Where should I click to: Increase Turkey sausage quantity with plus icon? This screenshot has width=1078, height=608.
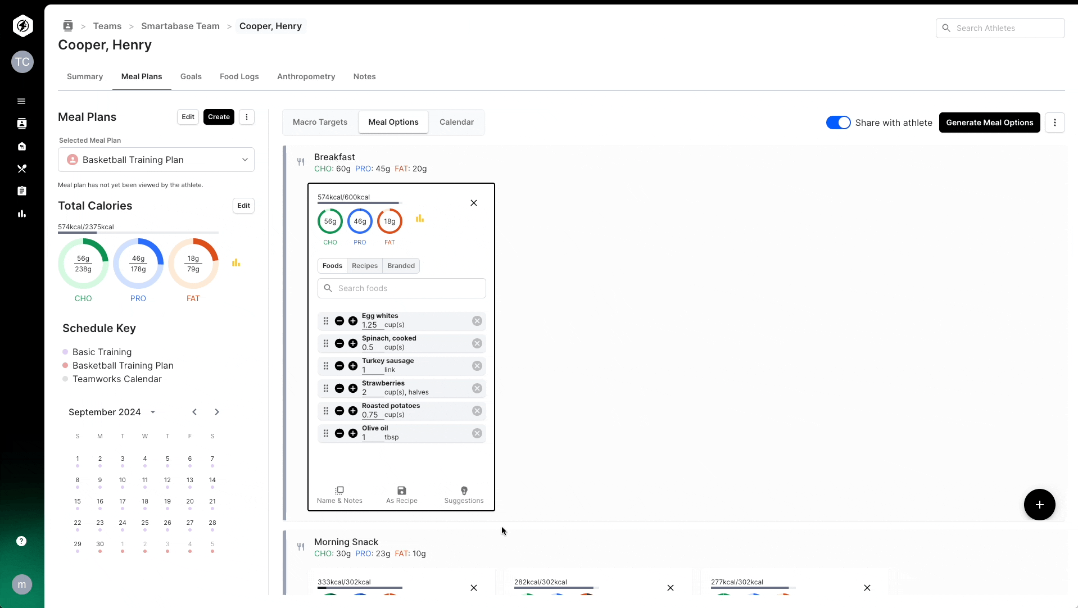pos(353,366)
